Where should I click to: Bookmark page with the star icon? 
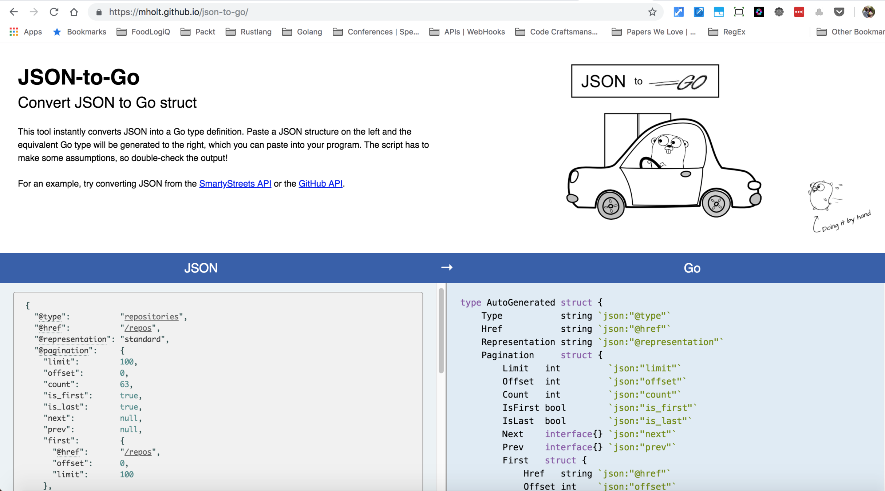coord(652,12)
